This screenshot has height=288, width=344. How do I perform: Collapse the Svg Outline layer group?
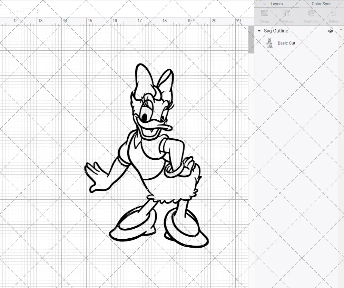[259, 31]
